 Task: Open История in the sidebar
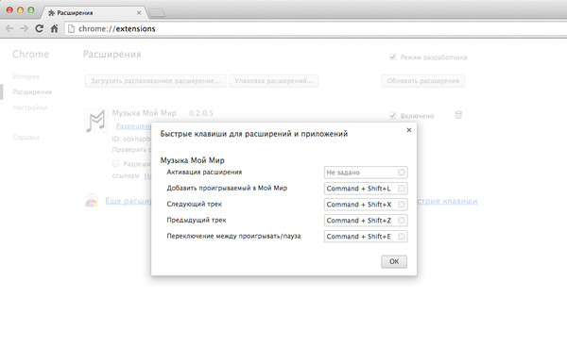26,76
